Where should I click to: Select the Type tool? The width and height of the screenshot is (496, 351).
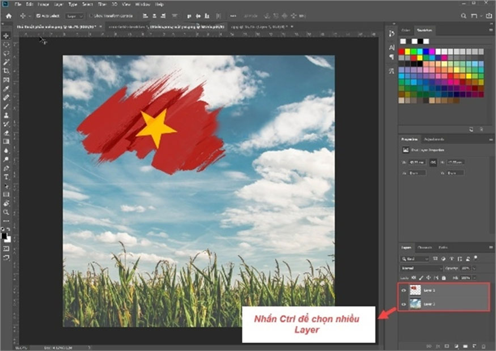coord(6,177)
